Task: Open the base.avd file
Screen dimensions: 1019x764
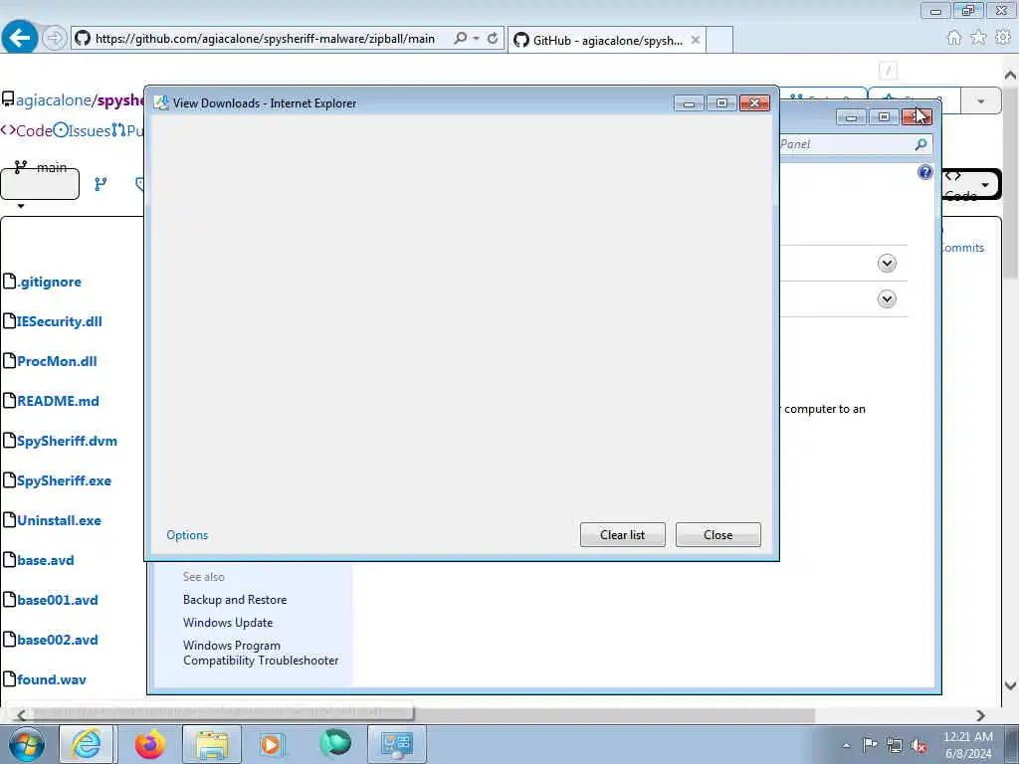Action: 46,560
